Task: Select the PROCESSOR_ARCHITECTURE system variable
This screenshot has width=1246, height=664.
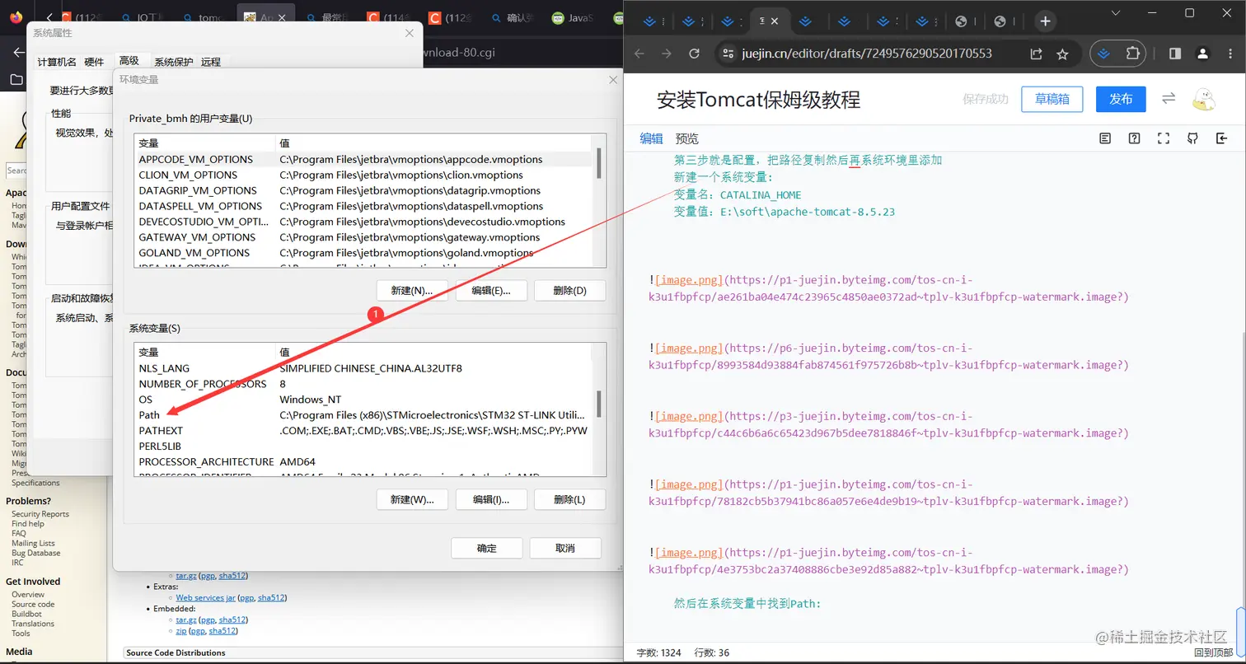Action: pos(363,462)
